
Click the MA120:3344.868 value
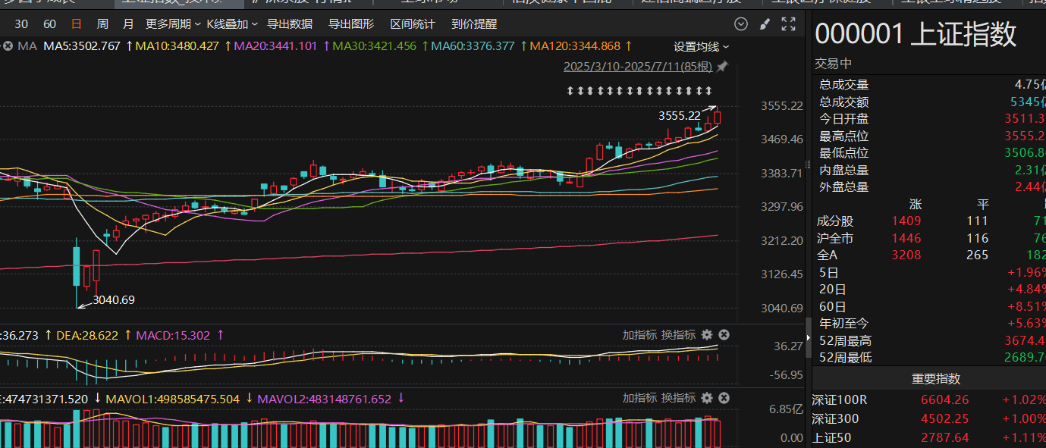click(575, 46)
